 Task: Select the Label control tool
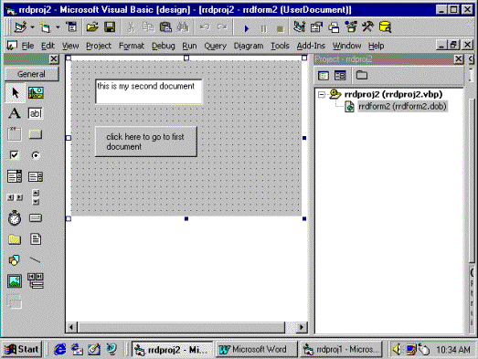click(x=15, y=113)
